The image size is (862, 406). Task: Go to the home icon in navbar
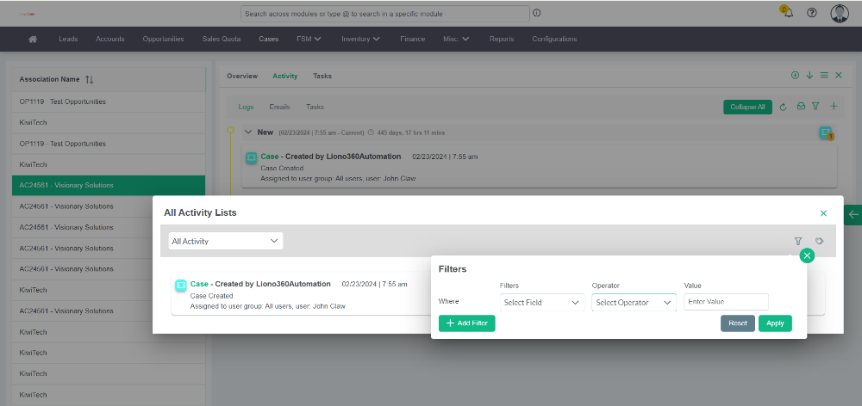tap(33, 39)
